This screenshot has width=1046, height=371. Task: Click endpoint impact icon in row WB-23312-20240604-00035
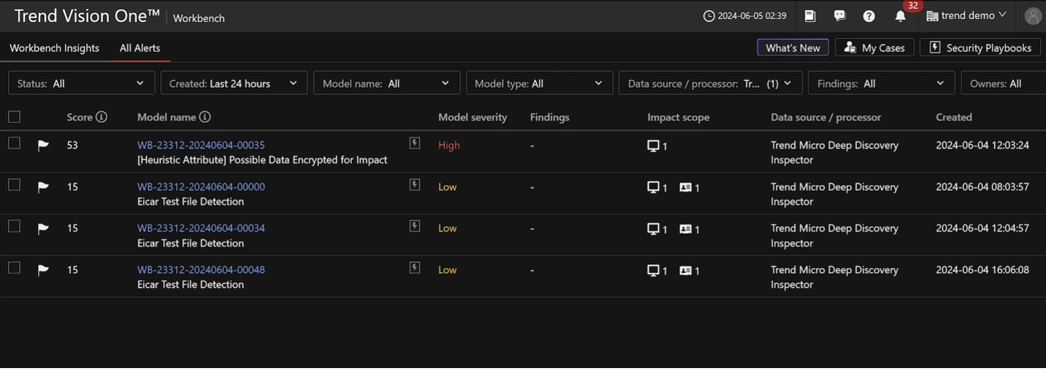[x=653, y=146]
